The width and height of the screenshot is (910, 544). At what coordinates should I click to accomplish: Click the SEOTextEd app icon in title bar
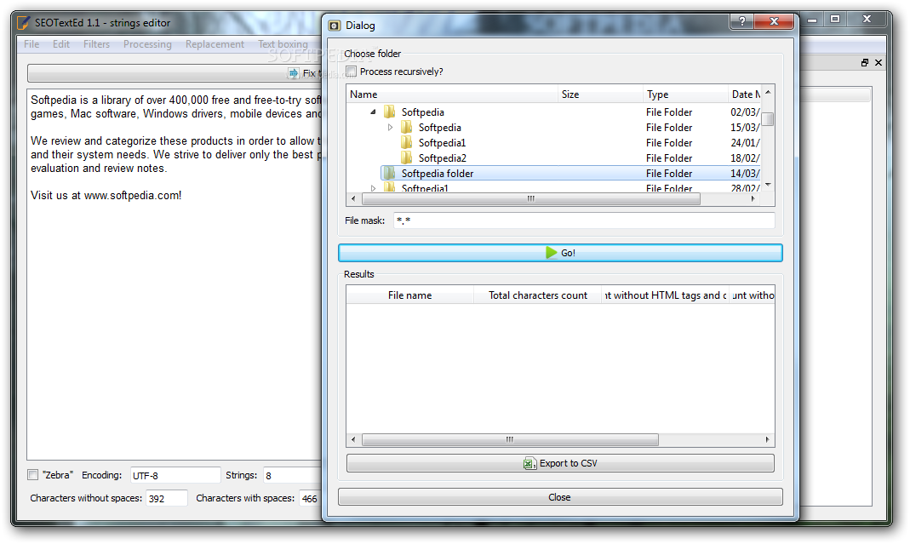click(x=23, y=23)
